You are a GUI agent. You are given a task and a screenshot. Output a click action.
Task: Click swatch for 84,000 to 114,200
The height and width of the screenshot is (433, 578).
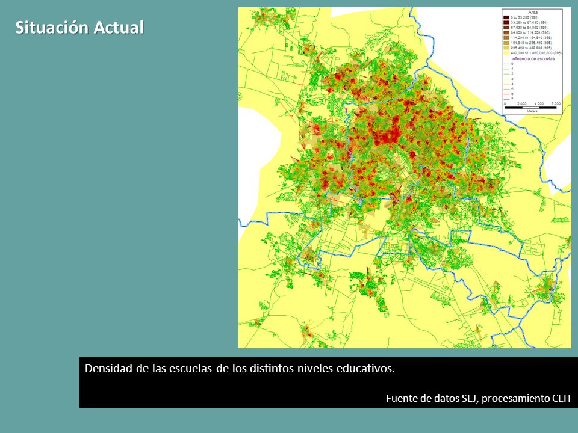(506, 32)
